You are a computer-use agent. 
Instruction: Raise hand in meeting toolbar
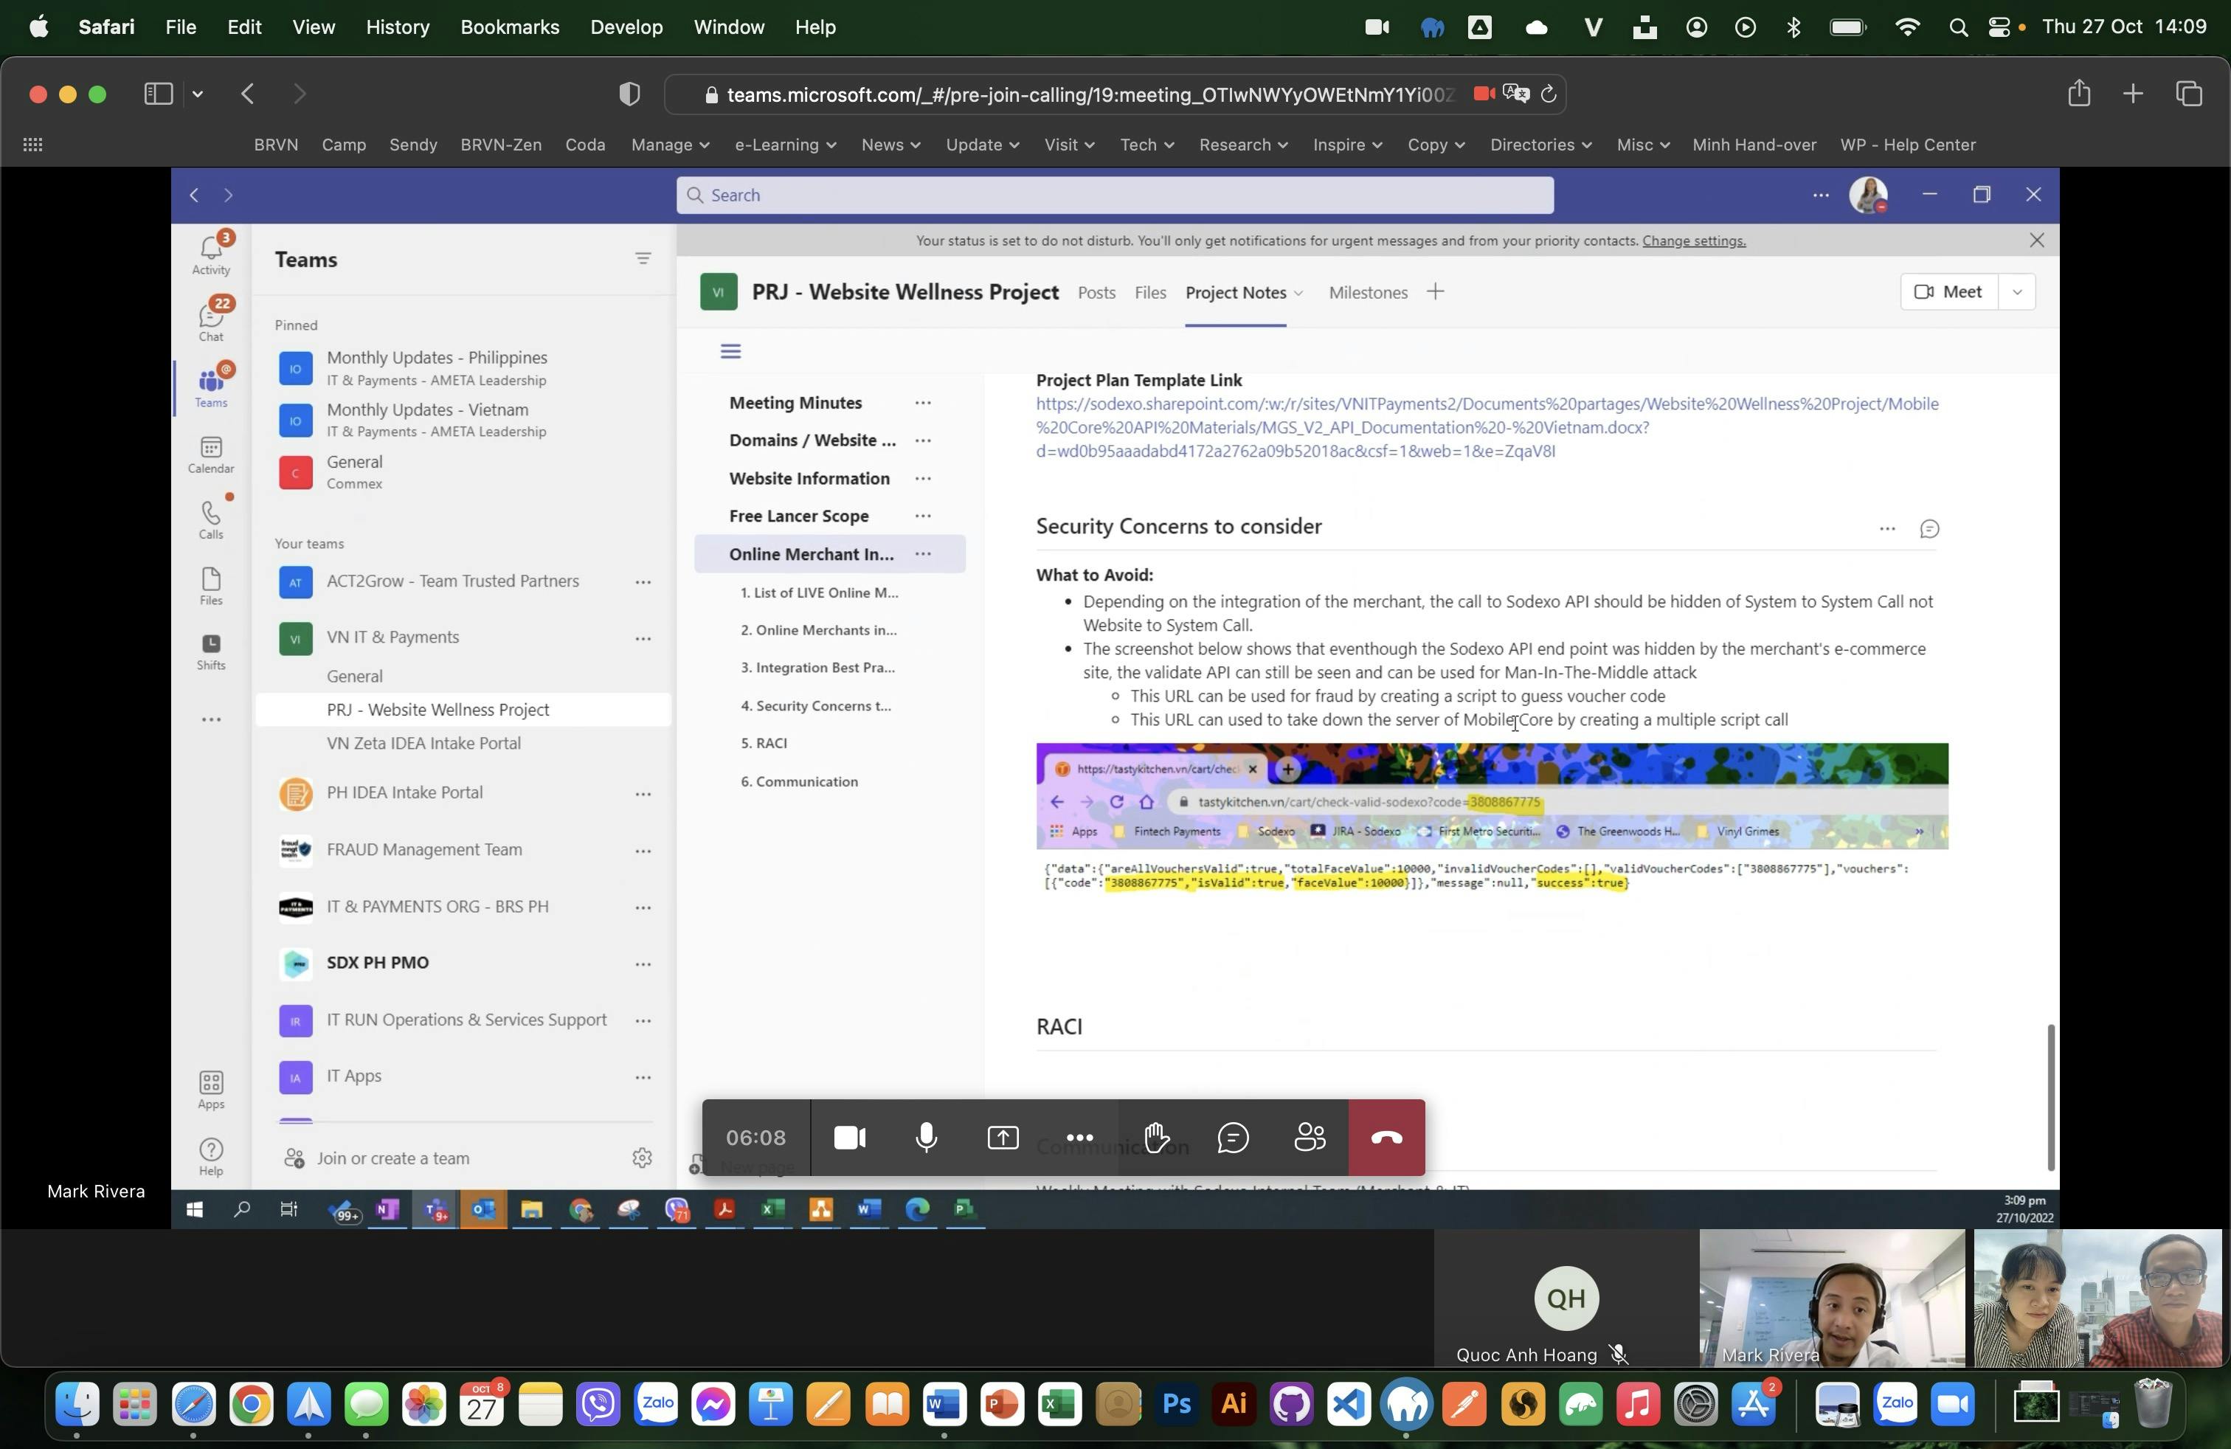pyautogui.click(x=1156, y=1137)
